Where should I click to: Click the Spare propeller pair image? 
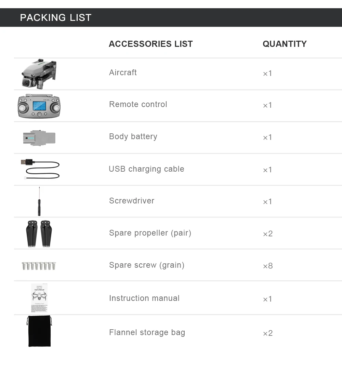click(x=39, y=234)
